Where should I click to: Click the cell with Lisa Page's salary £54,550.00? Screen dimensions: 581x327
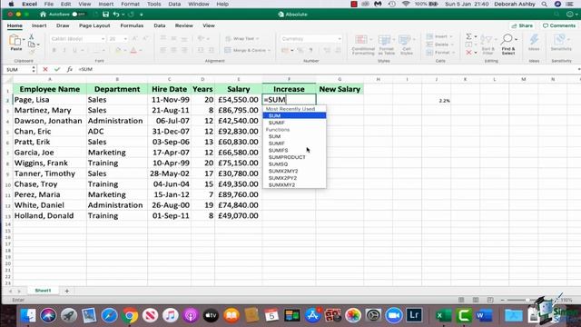tap(238, 100)
